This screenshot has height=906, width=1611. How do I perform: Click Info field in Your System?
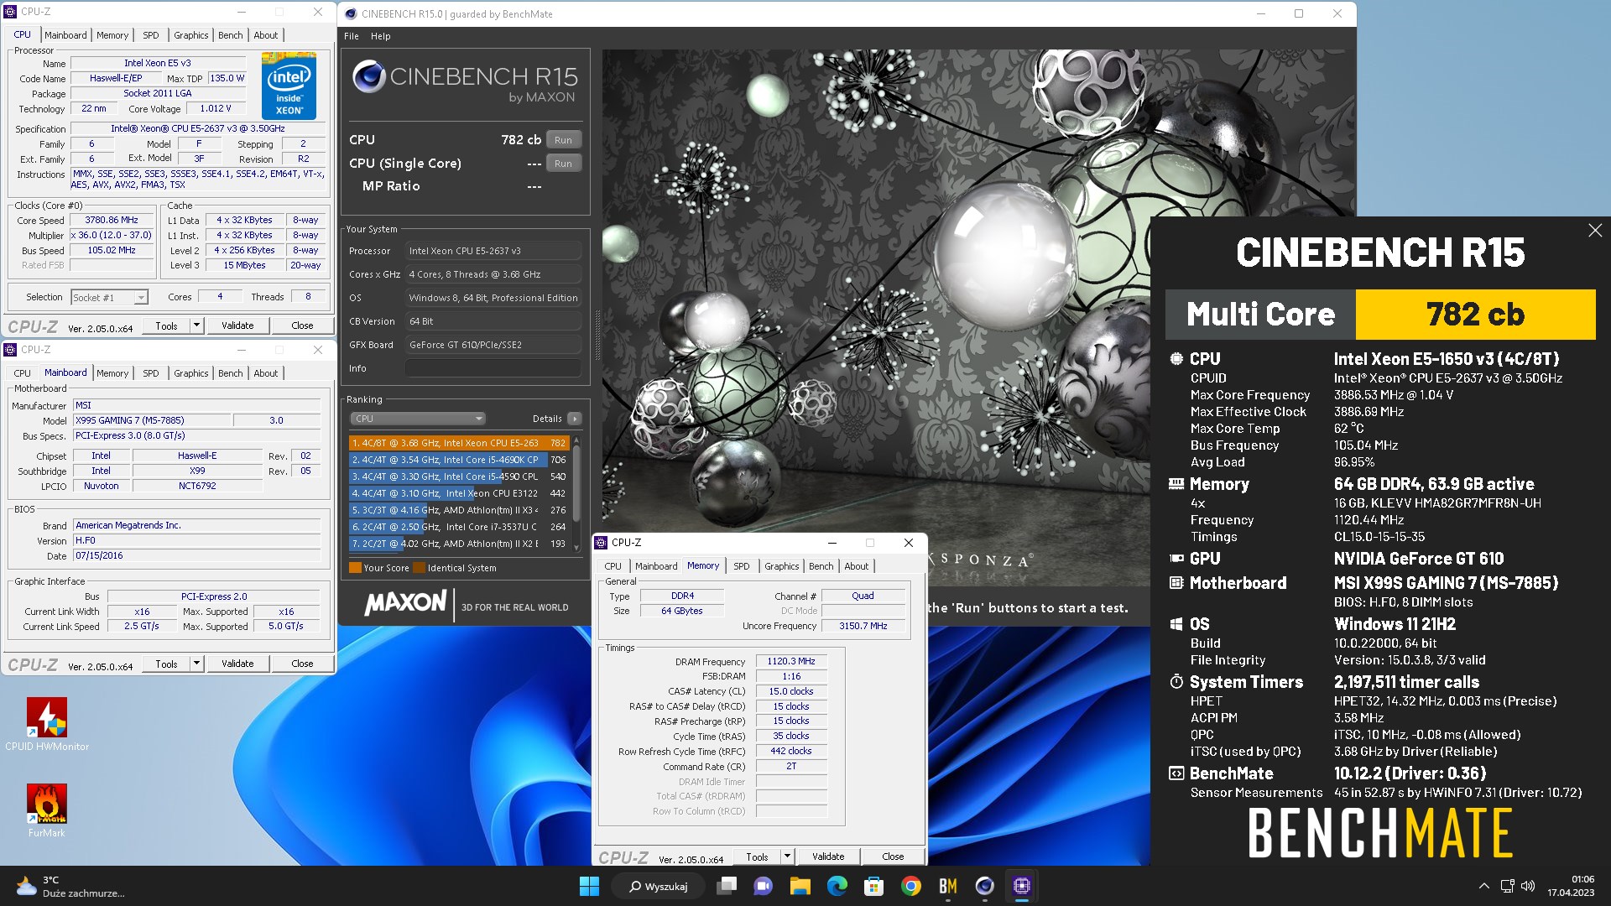[493, 368]
